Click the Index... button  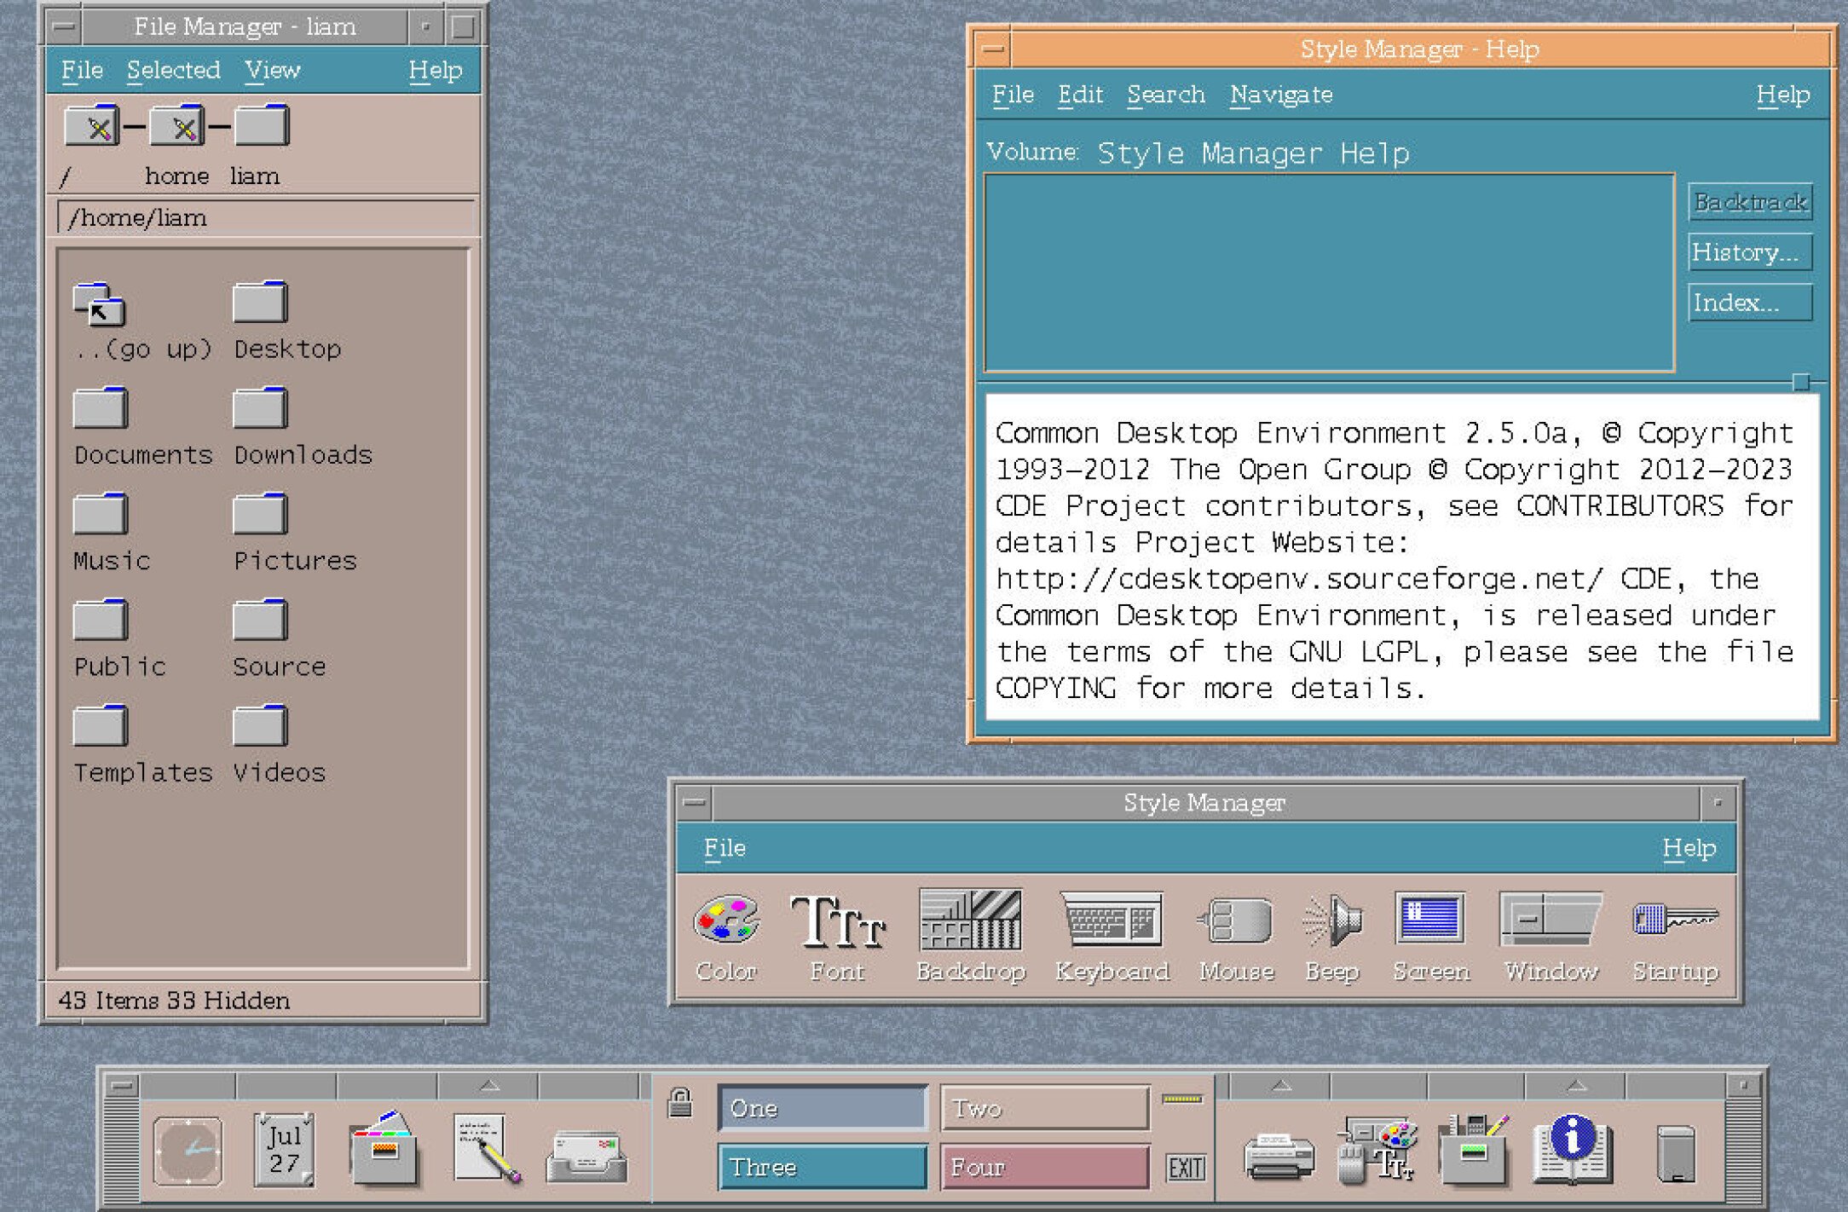coord(1750,303)
